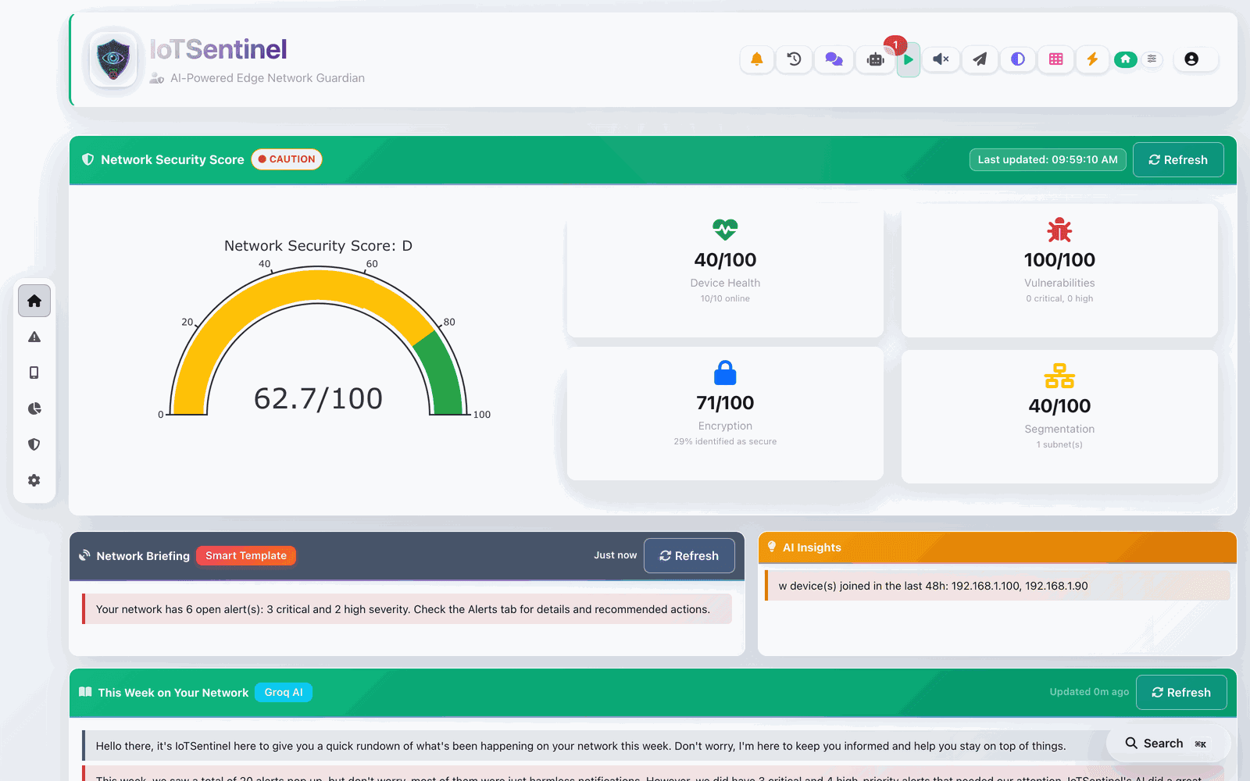Click the Groq AI badge
This screenshot has height=781, width=1250.
pos(284,692)
